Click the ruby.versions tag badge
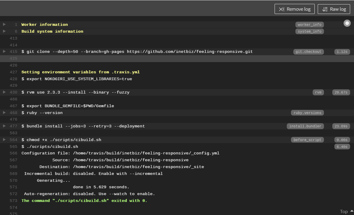The width and height of the screenshot is (354, 215). 307,113
